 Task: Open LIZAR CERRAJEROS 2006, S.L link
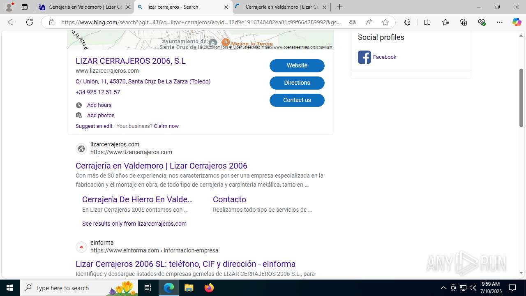point(131,61)
